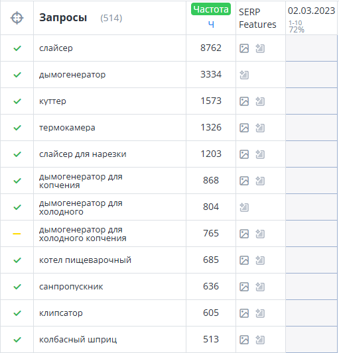Toggle yellow dash for дымогенератор для холодного копчения

[x=17, y=234]
